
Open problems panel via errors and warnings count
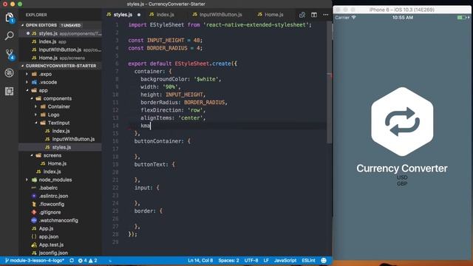pyautogui.click(x=88, y=260)
